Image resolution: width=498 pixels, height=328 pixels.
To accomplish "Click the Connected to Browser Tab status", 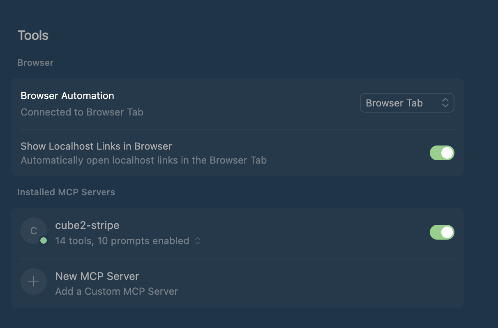I will [82, 112].
